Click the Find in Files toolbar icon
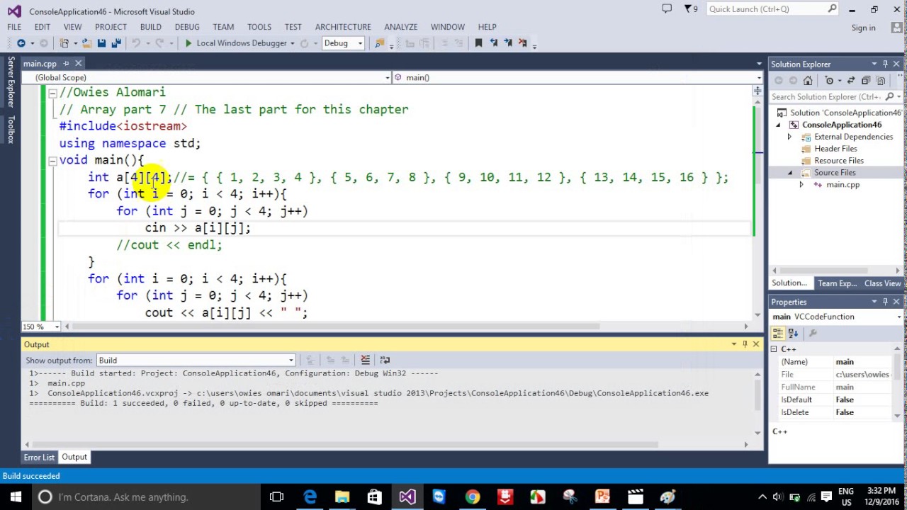 [379, 43]
